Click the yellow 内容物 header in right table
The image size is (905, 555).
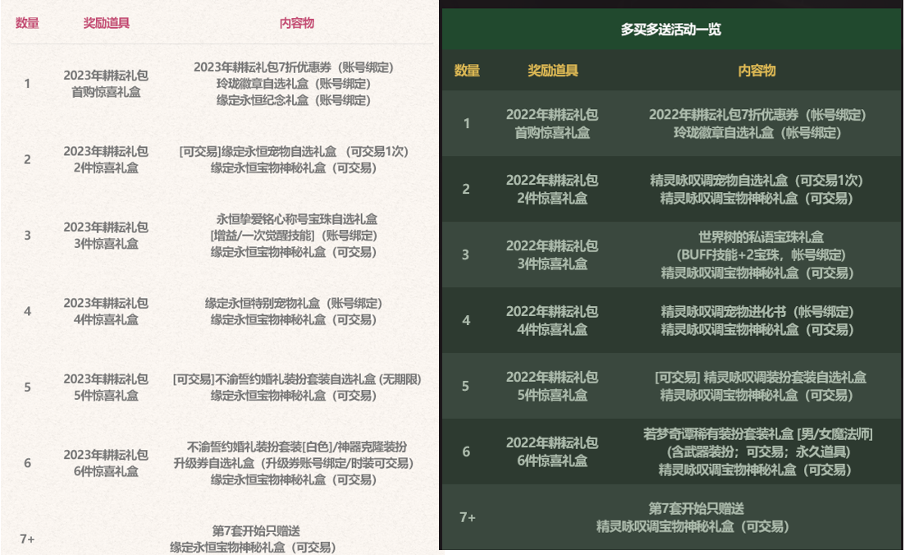pyautogui.click(x=756, y=71)
